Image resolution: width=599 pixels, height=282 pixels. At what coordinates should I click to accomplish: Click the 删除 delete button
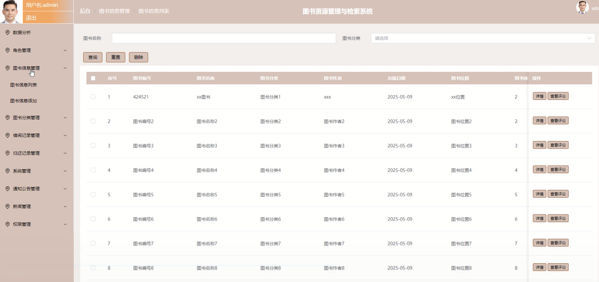click(x=139, y=57)
